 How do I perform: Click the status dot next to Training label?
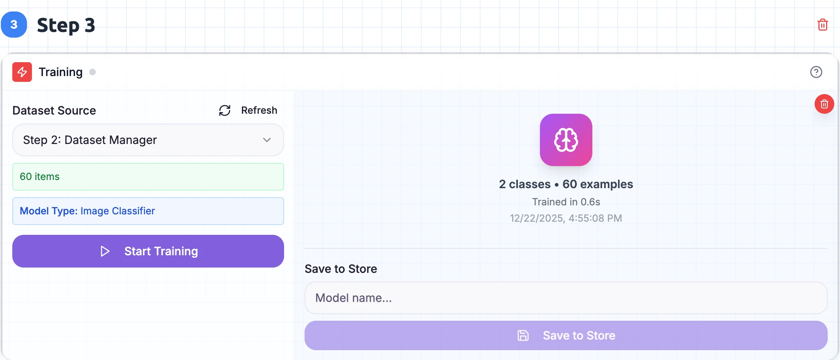[x=93, y=72]
